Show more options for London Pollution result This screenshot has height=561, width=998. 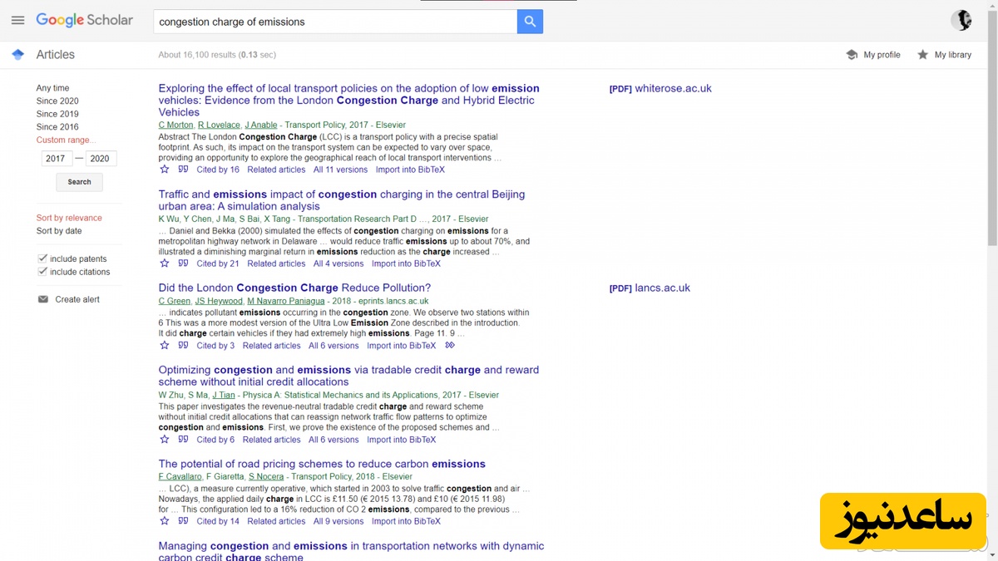[450, 346]
